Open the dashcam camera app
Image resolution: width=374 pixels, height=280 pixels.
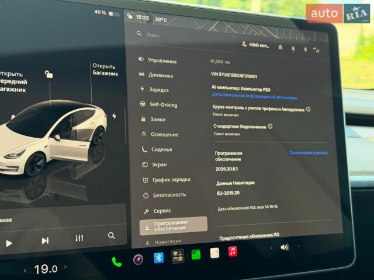[x=138, y=260]
